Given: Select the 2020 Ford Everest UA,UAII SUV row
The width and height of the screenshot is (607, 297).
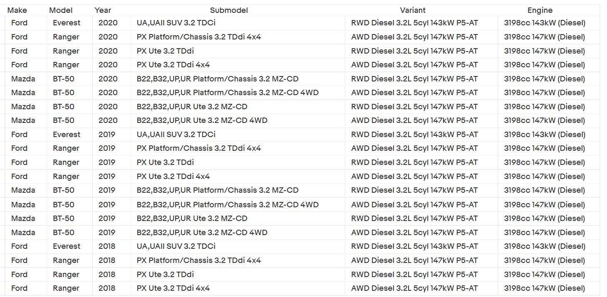Looking at the screenshot, I should coord(303,23).
